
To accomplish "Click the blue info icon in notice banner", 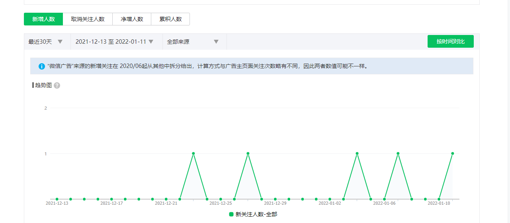I will [x=42, y=66].
